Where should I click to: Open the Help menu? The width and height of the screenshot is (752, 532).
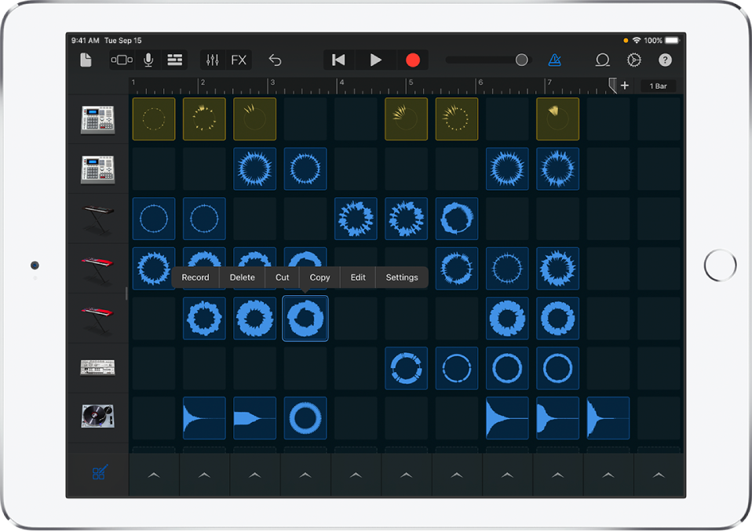point(663,60)
